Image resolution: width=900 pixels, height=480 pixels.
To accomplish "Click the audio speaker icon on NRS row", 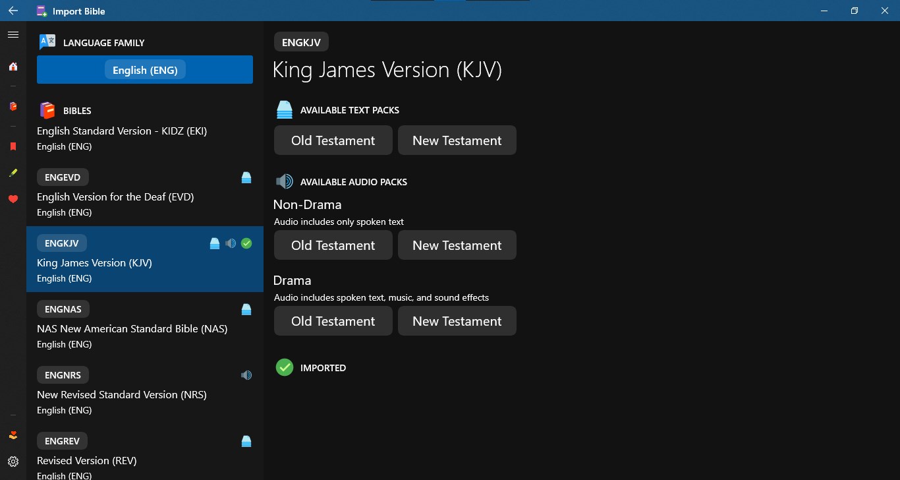I will pos(246,375).
